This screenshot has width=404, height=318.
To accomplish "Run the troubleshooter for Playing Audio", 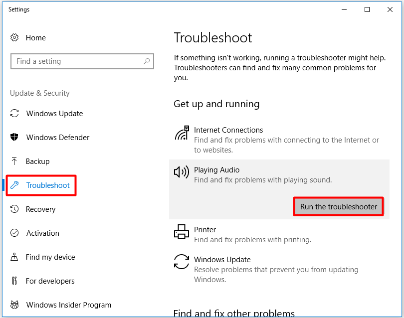I will pos(339,206).
